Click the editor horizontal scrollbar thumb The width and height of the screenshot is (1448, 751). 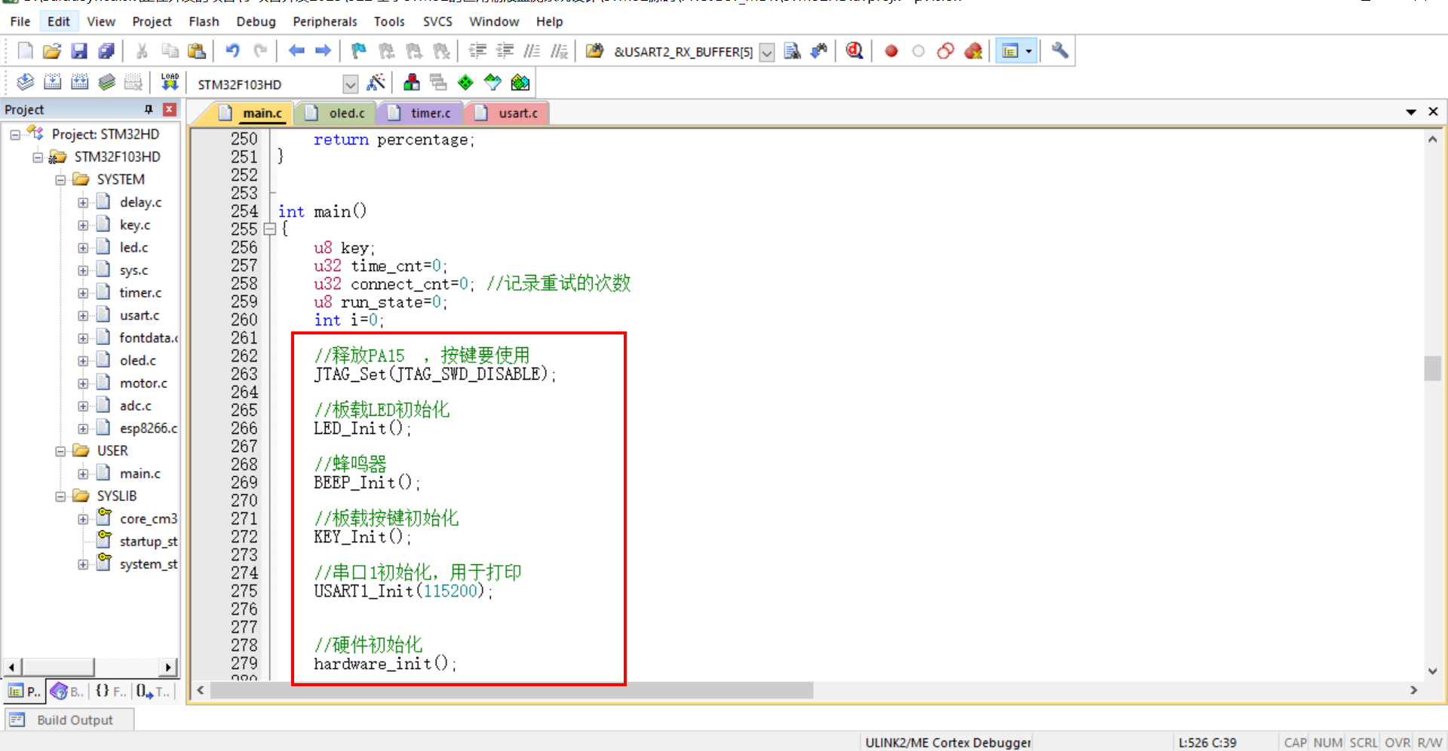coord(511,690)
